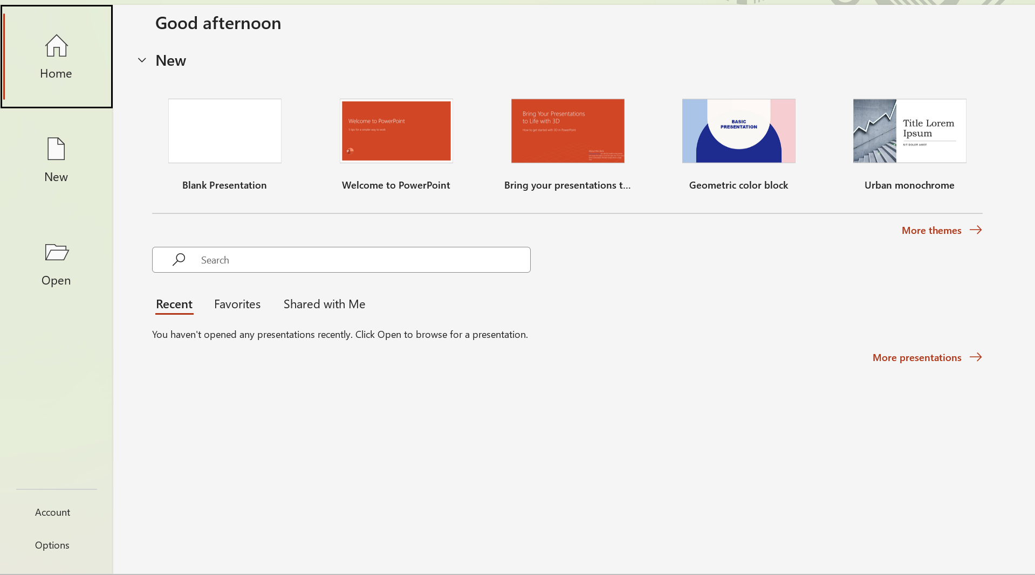Open the More themes link
This screenshot has width=1035, height=575.
click(931, 231)
